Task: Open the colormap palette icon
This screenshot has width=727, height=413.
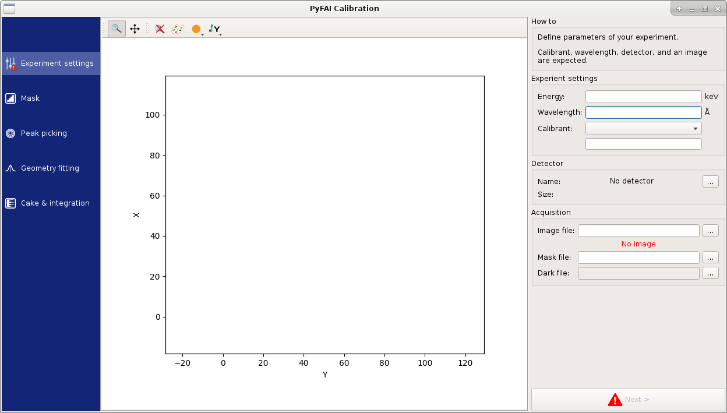Action: [x=178, y=29]
